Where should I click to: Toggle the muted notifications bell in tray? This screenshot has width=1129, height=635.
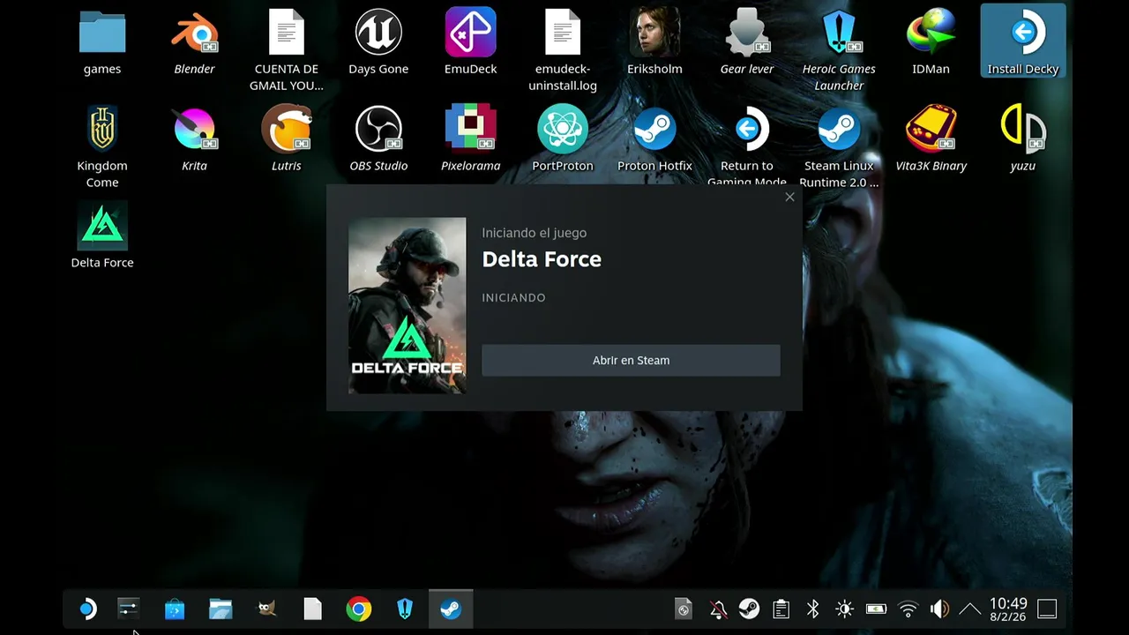[x=718, y=609]
